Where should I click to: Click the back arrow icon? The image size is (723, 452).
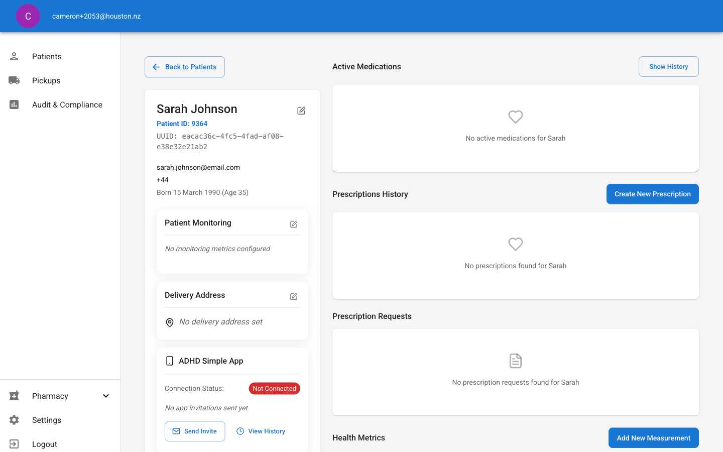pyautogui.click(x=156, y=67)
